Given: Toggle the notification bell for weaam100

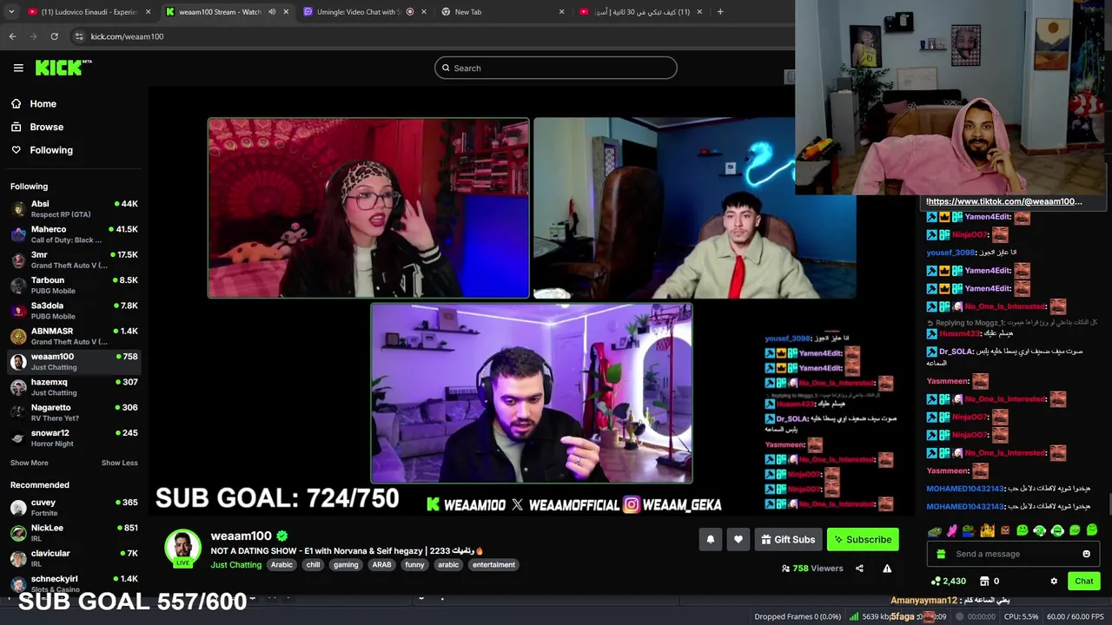Looking at the screenshot, I should (710, 540).
